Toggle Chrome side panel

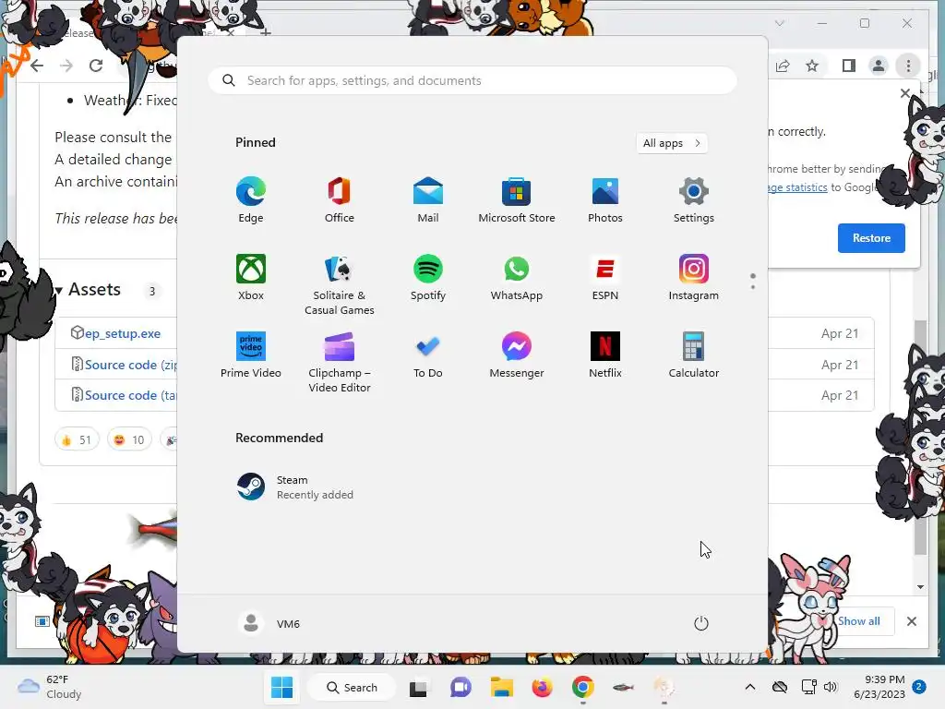coord(849,66)
